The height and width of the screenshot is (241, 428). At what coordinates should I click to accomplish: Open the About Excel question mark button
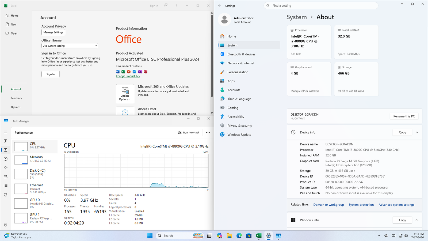(x=125, y=111)
